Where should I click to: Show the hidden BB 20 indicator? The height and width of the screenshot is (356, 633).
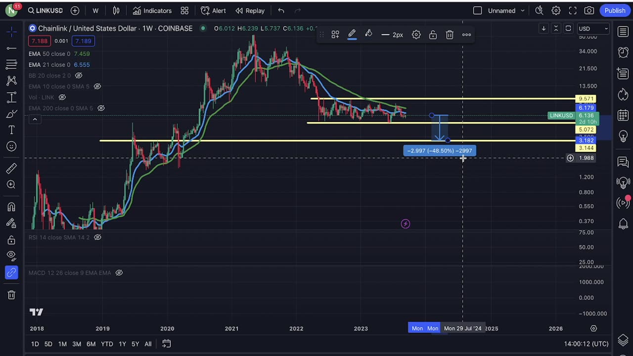79,76
